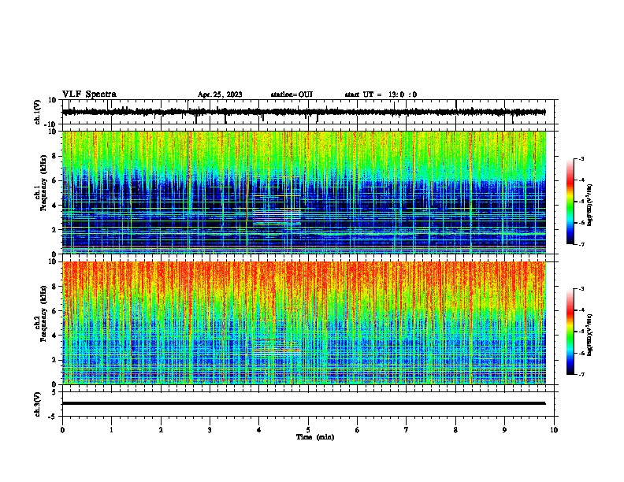Click time-axis tick label "5"
Screen dimensions: 624x482
tap(308, 430)
